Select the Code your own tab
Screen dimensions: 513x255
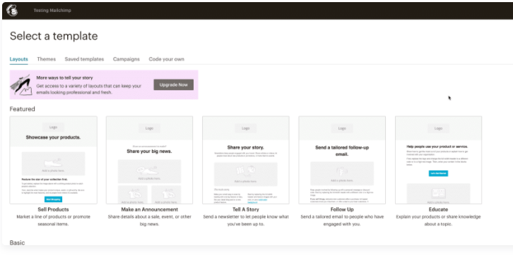[x=166, y=59]
